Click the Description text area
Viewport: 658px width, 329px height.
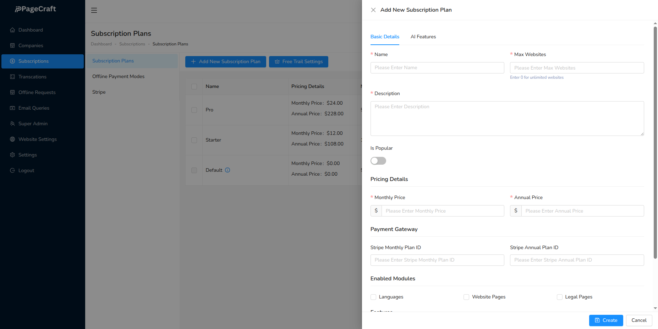(x=507, y=119)
